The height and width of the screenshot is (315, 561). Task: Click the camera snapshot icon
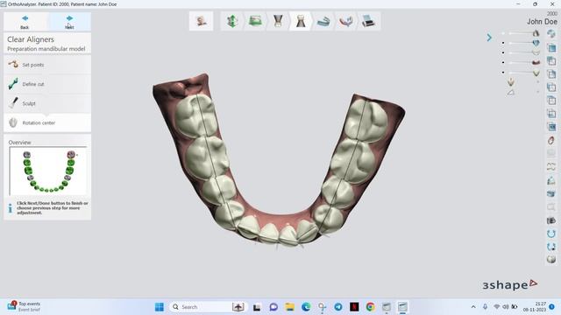click(x=551, y=220)
